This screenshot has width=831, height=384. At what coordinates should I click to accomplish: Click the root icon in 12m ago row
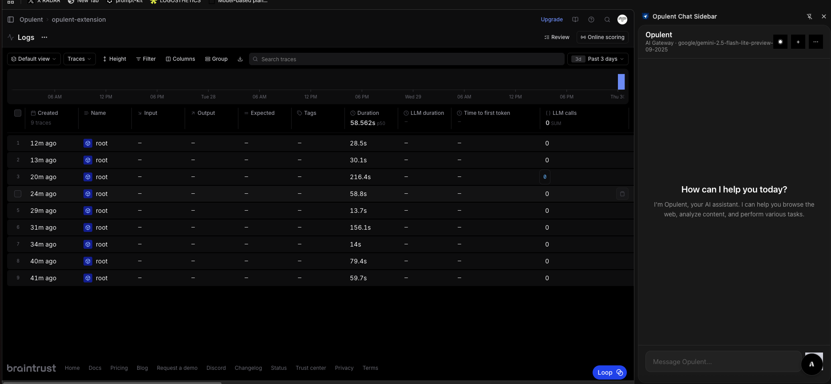tap(88, 143)
